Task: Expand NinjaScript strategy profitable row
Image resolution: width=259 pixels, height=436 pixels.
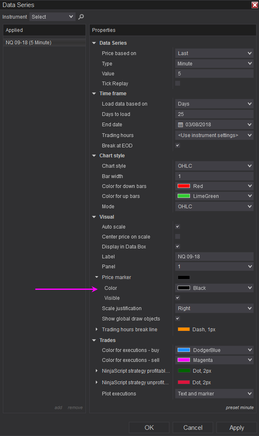Action: point(97,371)
